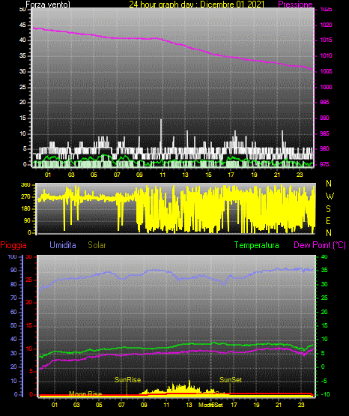Click the 'Moon Rise' marker label
Screen dimensions: 349x416
click(85, 394)
